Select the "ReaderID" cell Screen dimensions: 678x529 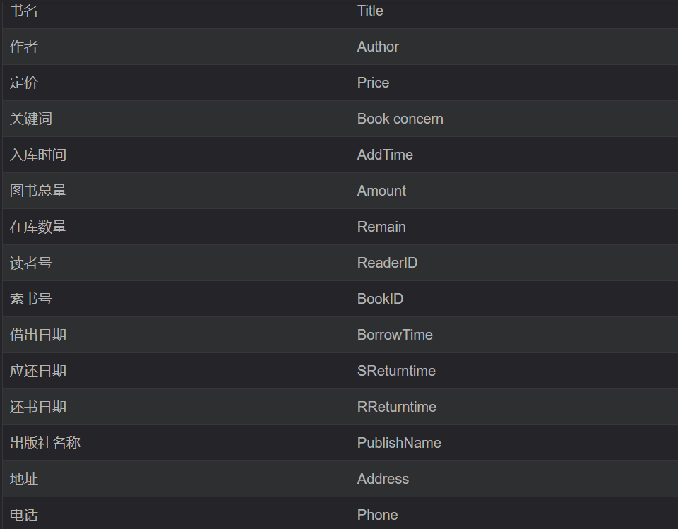point(388,263)
